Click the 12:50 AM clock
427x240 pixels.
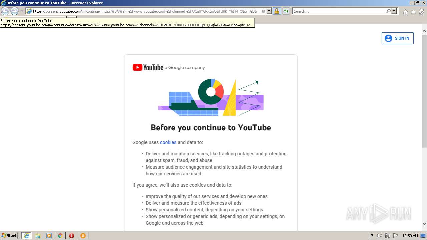point(410,236)
